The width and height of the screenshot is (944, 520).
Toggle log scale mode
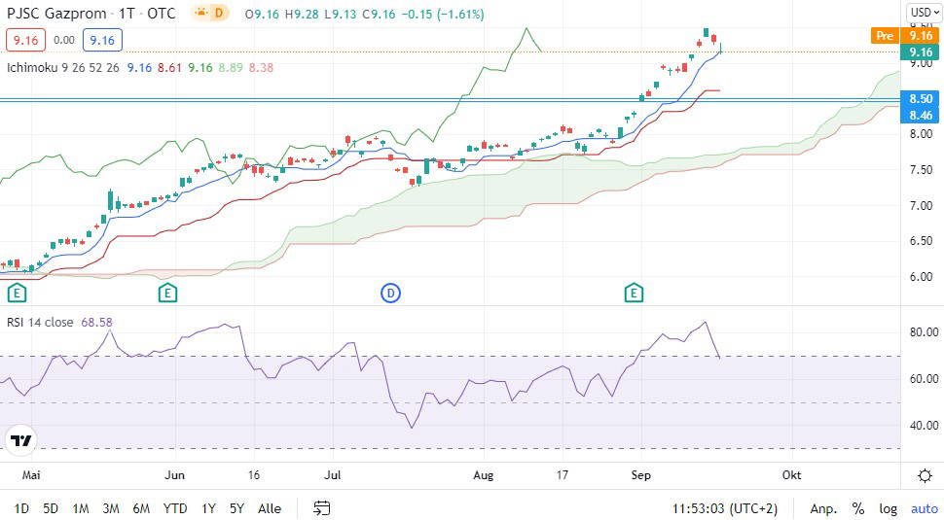coord(888,508)
